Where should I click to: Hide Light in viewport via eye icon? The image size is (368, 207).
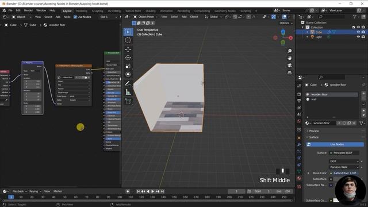pos(358,37)
